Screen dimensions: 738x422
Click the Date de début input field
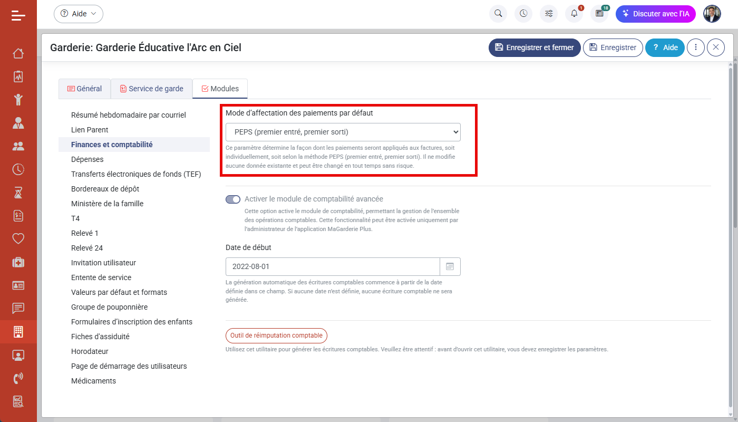point(333,267)
